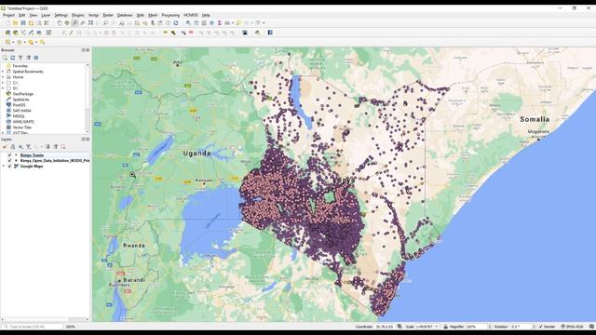Select MSSQL in Browser tree
This screenshot has width=596, height=335.
coord(19,115)
